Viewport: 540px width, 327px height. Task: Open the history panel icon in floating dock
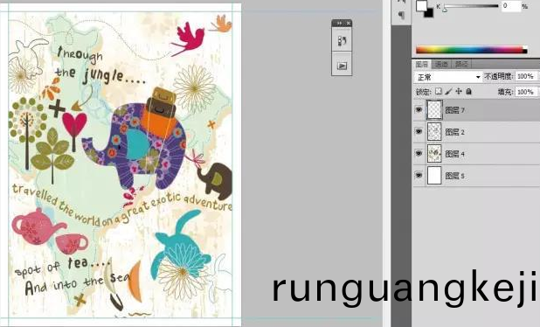point(342,41)
